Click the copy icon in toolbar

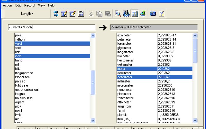pyautogui.click(x=99, y=14)
